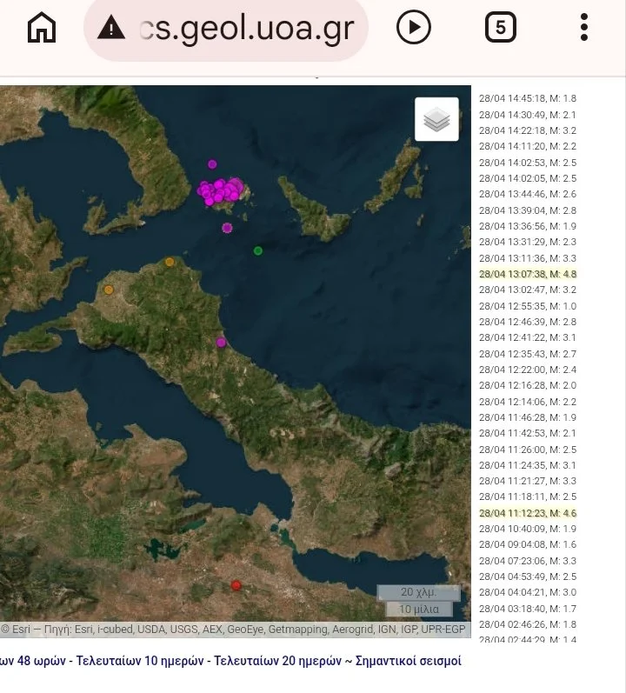The image size is (626, 693).
Task: Select the 28/04 12:14:06, M: 2.2 entry
Action: 528,402
